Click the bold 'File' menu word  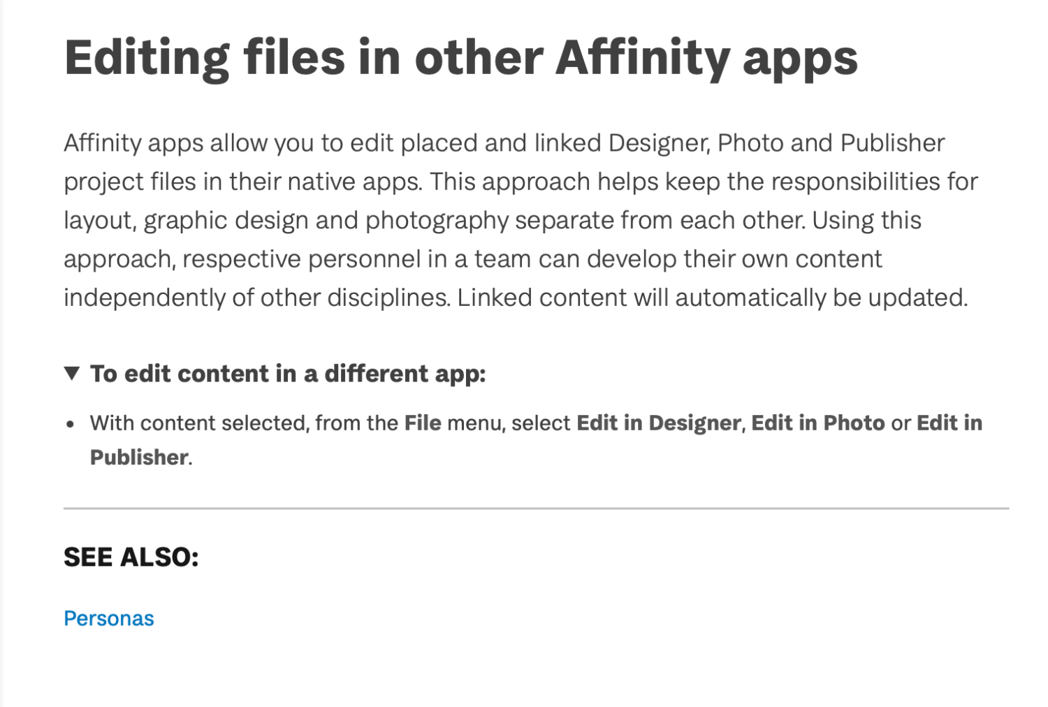423,423
